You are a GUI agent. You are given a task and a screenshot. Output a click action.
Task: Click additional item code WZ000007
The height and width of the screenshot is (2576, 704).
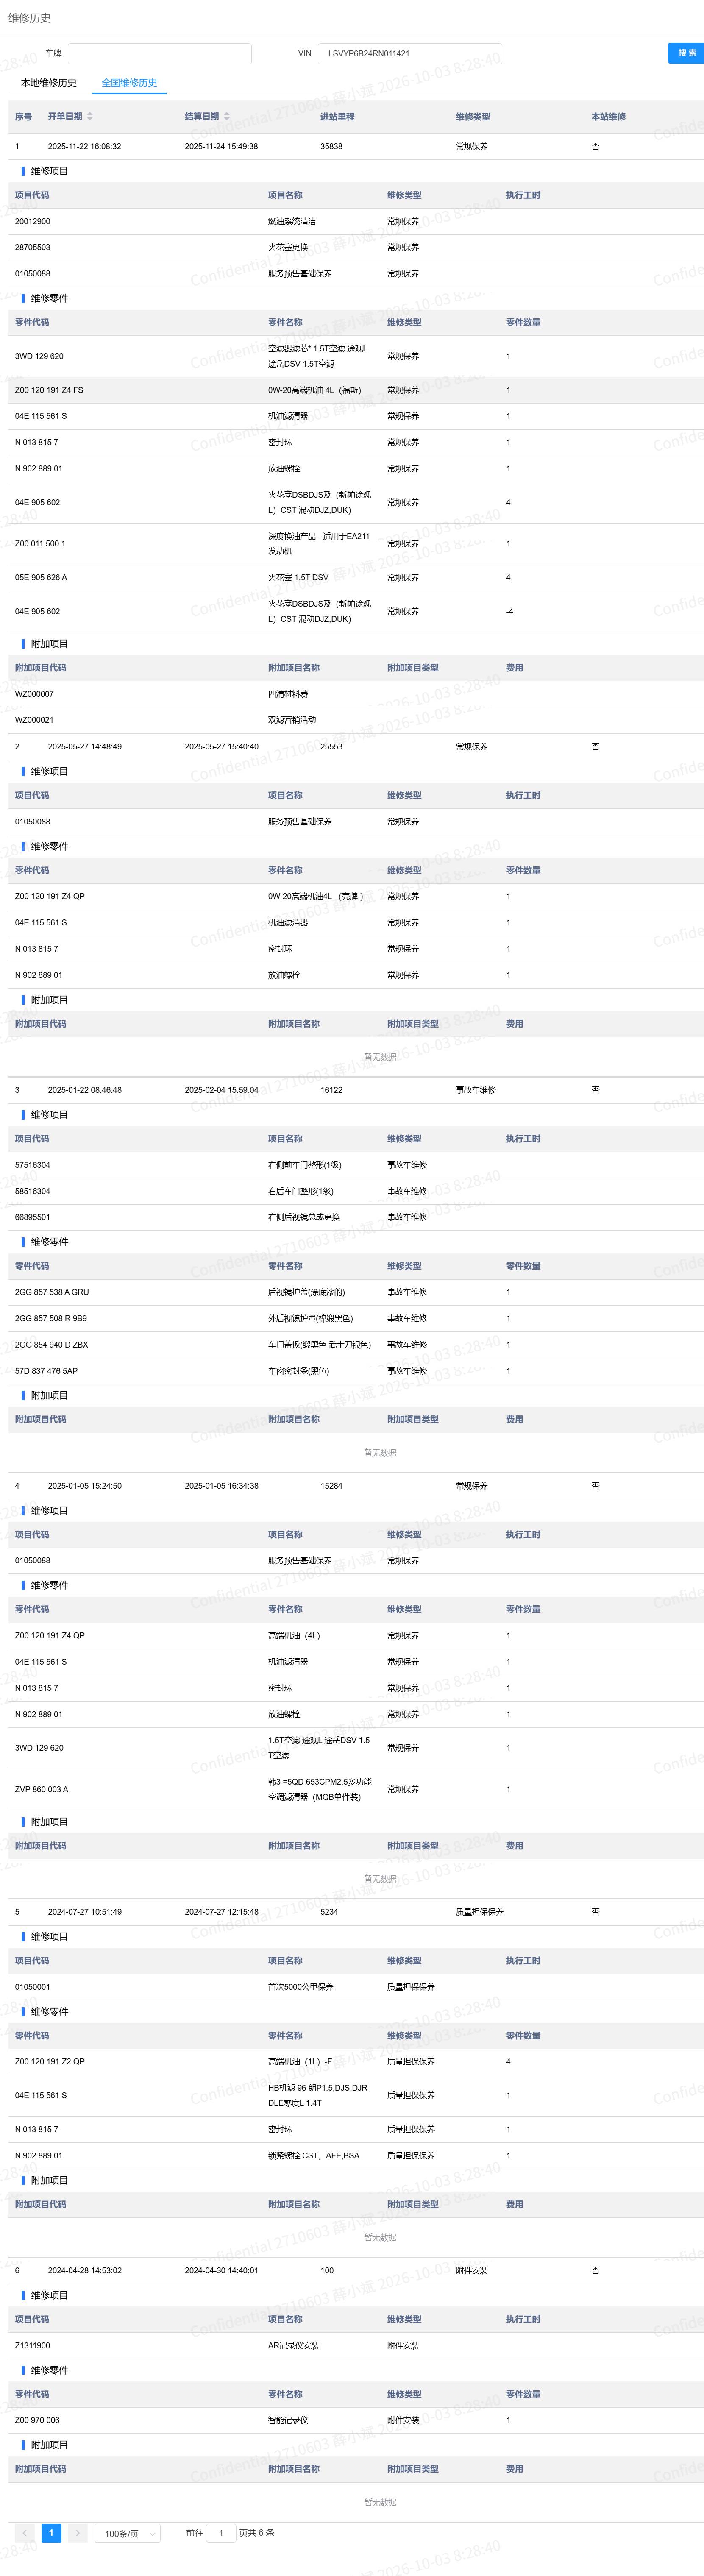tap(34, 694)
